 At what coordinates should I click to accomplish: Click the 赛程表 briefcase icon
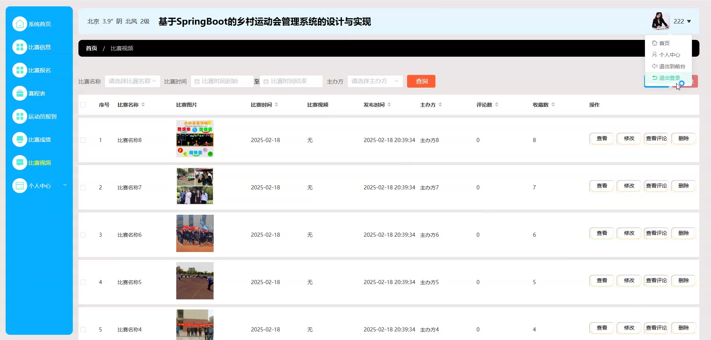[20, 93]
